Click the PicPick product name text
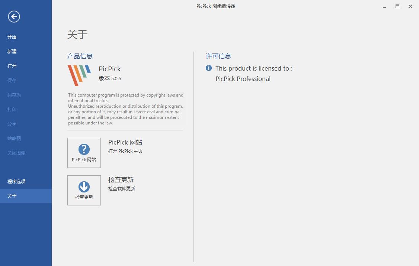This screenshot has height=266, width=419. (109, 69)
